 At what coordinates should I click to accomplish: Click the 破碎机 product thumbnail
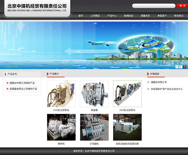coord(61,127)
